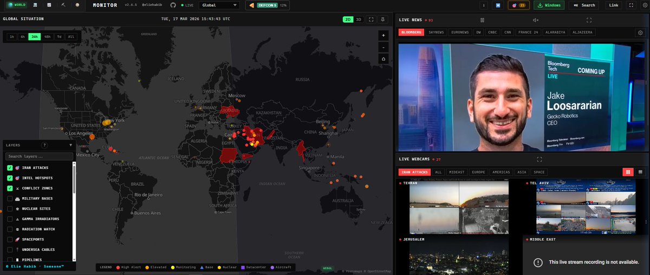
Task: Zoom in on the map with plus
Action: pyautogui.click(x=383, y=35)
